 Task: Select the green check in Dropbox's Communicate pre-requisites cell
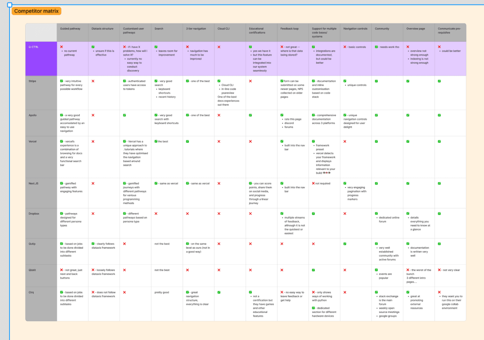(439, 214)
